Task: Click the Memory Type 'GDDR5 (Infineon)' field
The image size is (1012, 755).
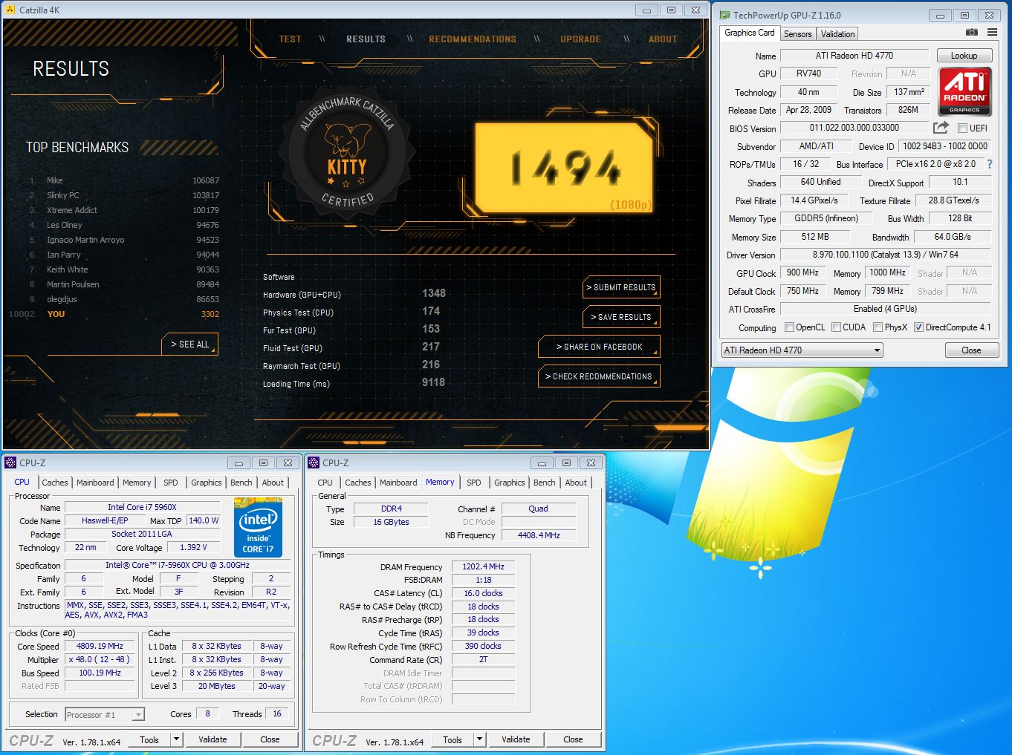Action: (x=826, y=218)
